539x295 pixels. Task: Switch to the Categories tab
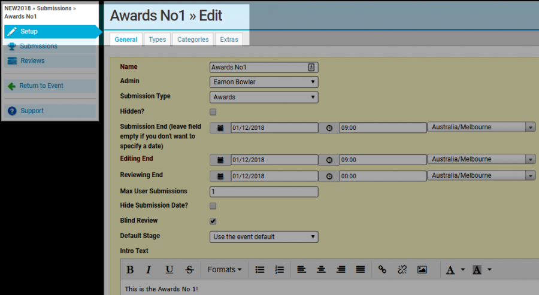click(193, 39)
